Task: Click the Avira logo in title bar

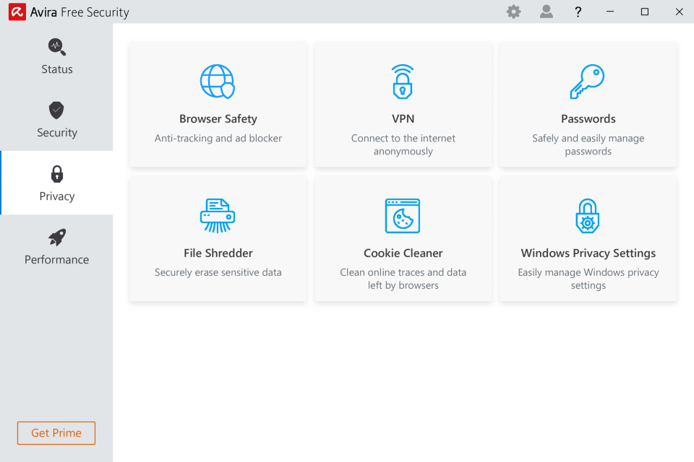Action: [x=17, y=12]
